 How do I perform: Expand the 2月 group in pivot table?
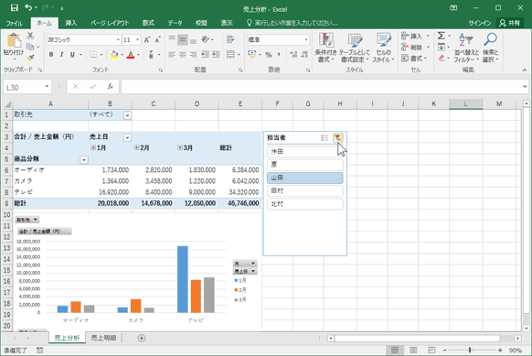[x=136, y=147]
